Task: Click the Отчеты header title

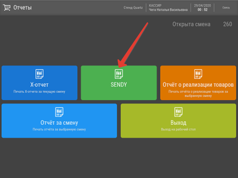Action: [22, 7]
